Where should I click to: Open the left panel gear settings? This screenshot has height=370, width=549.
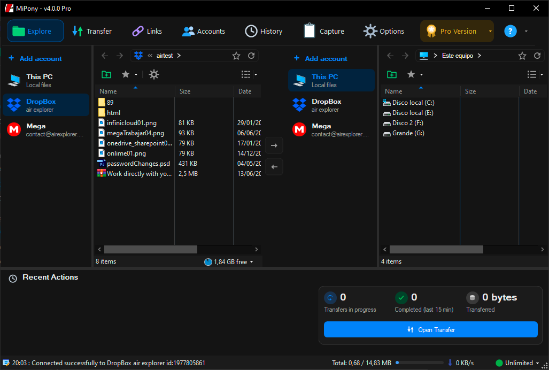tap(154, 74)
